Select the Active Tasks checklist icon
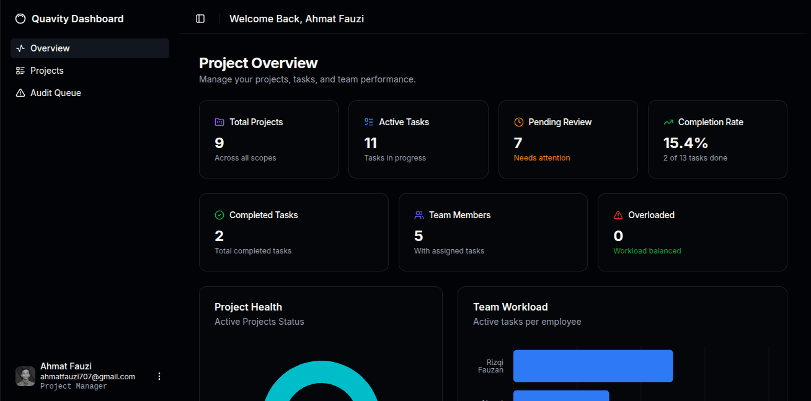The image size is (811, 401). [x=368, y=121]
